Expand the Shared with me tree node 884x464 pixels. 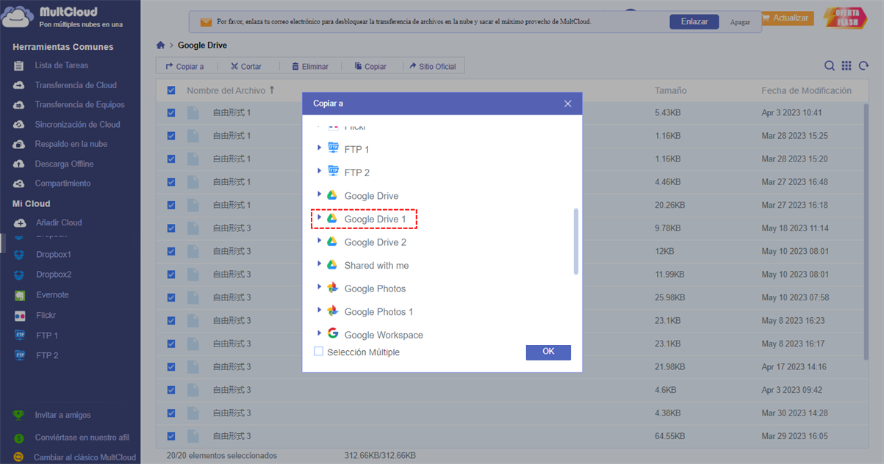320,264
